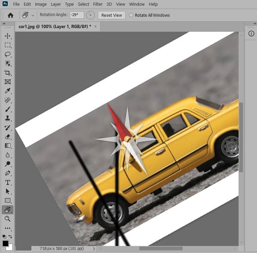Click the Reset View button
Screen dimensions: 257x253
112,15
